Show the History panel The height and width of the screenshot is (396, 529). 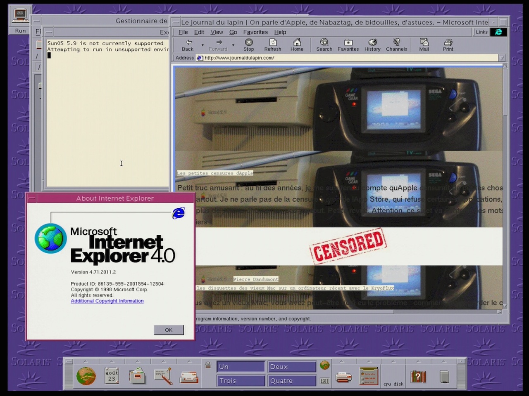tap(372, 45)
